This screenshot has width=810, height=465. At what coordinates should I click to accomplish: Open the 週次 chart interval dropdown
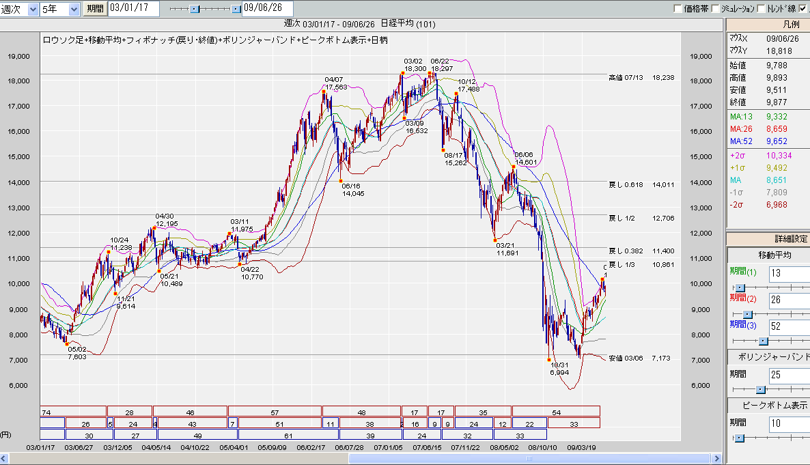[33, 9]
